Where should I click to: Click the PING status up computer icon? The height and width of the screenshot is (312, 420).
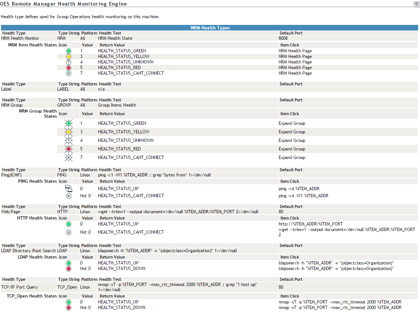[68, 189]
